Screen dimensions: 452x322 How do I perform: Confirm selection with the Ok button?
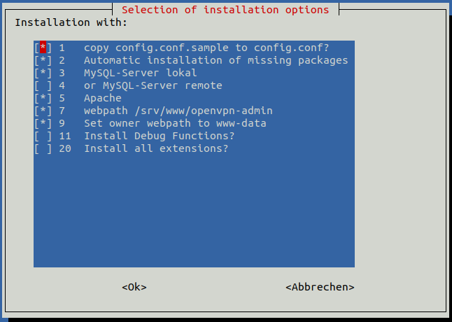point(134,287)
